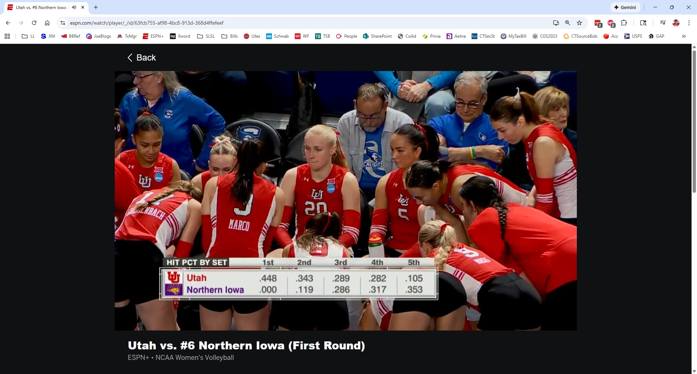Bookmark this page with star icon
Screen dimensions: 697x374
pos(579,23)
